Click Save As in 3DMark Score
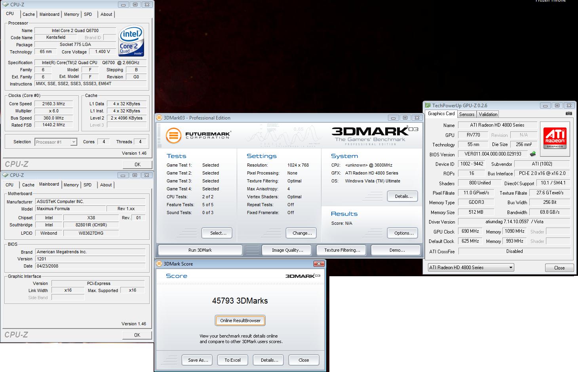 pyautogui.click(x=198, y=360)
